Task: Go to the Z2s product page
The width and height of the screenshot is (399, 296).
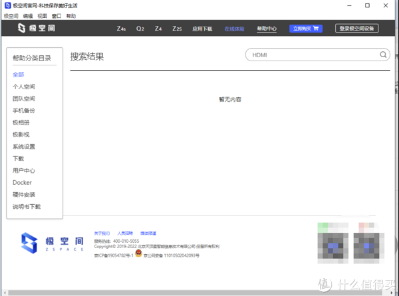Action: coord(177,29)
